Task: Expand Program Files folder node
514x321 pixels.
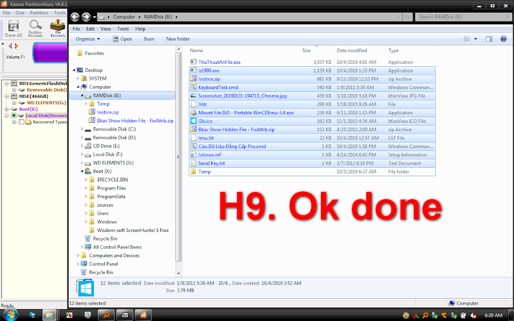Action: point(86,188)
